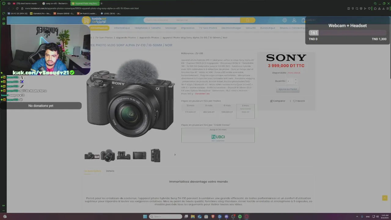Open Push It Louder bookmark
The image size is (391, 220).
click(x=87, y=13)
